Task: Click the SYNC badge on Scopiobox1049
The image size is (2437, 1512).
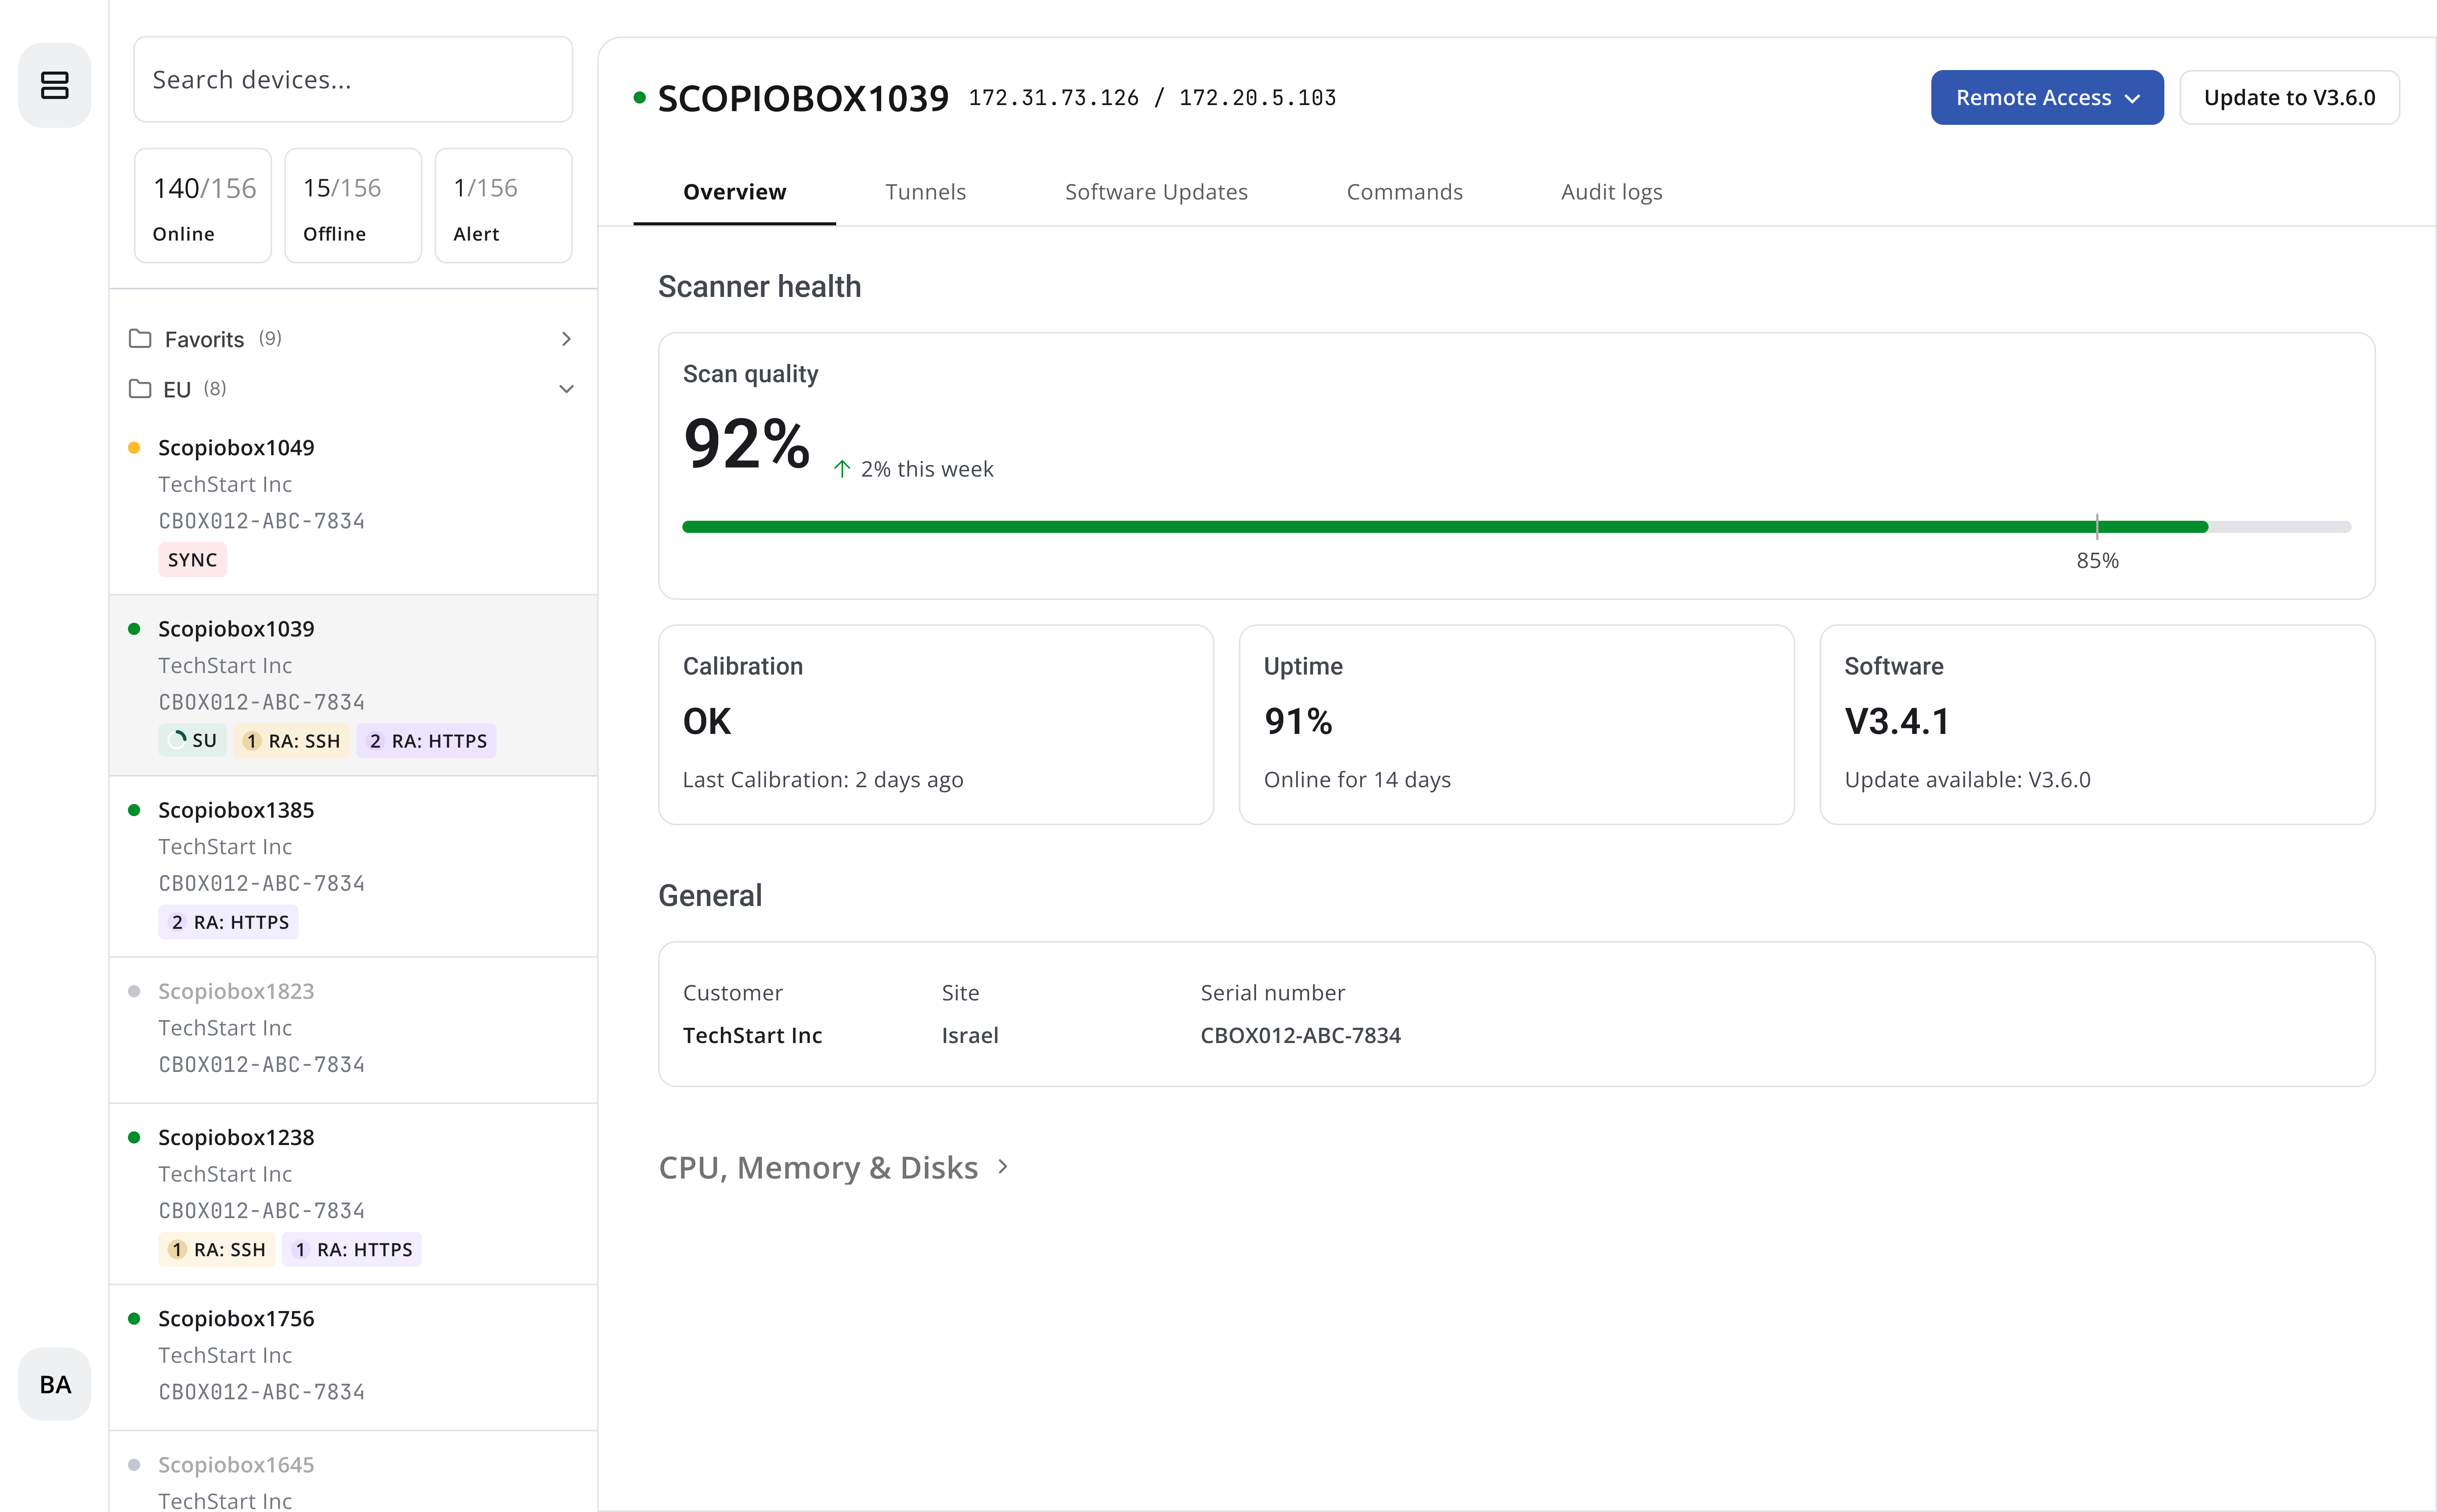Action: click(x=192, y=560)
